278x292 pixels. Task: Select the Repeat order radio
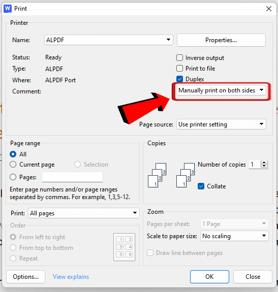click(x=13, y=258)
